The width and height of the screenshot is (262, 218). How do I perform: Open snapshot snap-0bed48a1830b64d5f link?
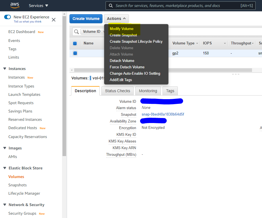[x=163, y=114]
